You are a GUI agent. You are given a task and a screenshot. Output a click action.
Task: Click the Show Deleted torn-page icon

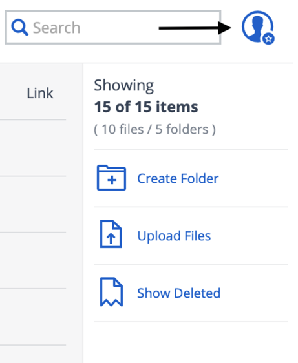click(111, 292)
